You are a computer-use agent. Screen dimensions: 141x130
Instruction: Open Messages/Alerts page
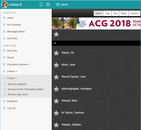point(16,31)
